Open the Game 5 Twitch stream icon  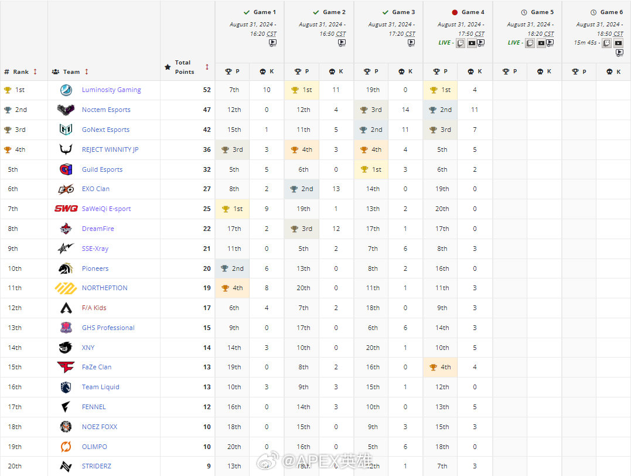point(530,43)
